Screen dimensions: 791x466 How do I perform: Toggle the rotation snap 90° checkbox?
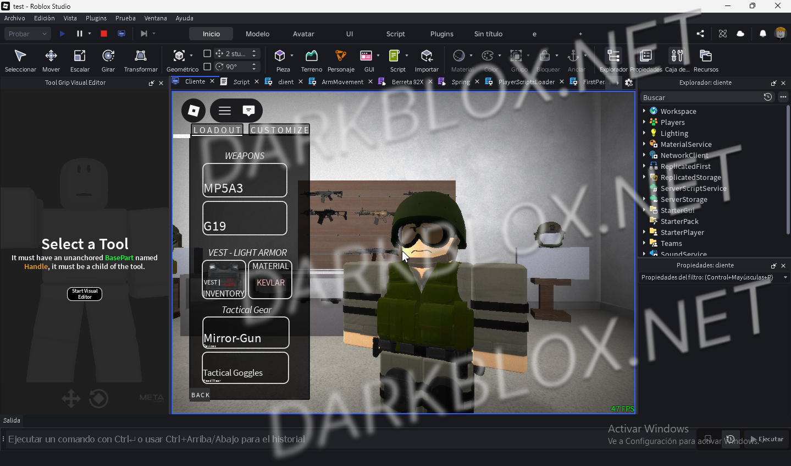(x=207, y=67)
